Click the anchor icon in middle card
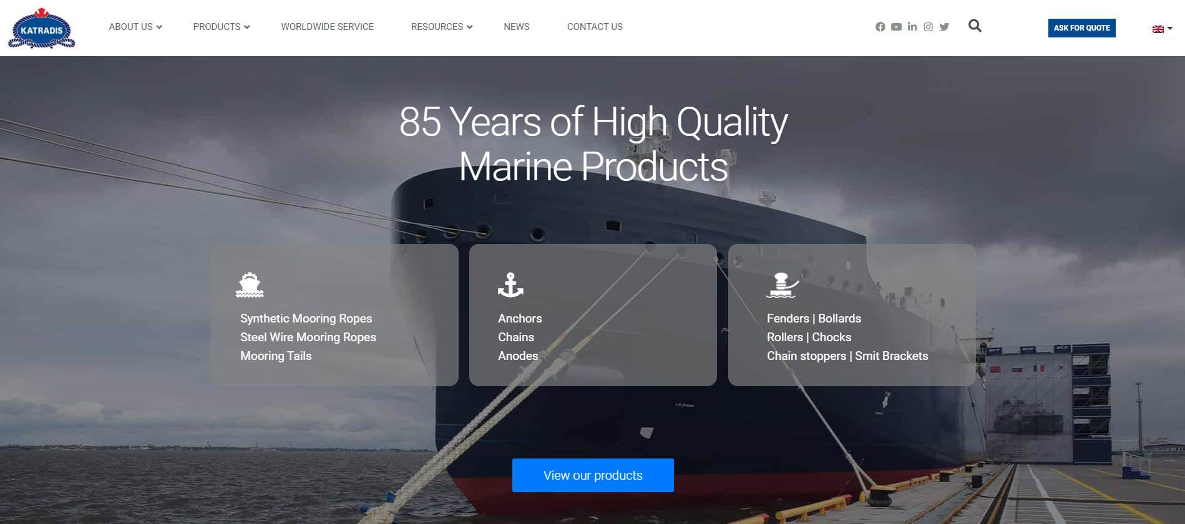This screenshot has width=1185, height=524. [x=510, y=284]
